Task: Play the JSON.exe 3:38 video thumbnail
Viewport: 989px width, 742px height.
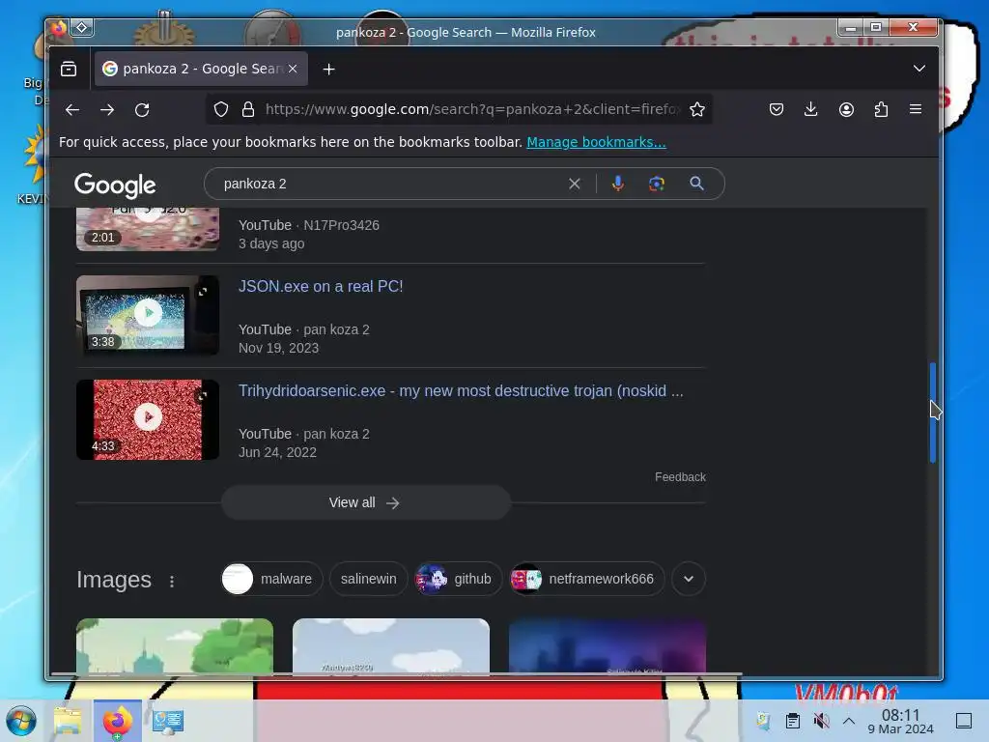Action: (x=148, y=315)
